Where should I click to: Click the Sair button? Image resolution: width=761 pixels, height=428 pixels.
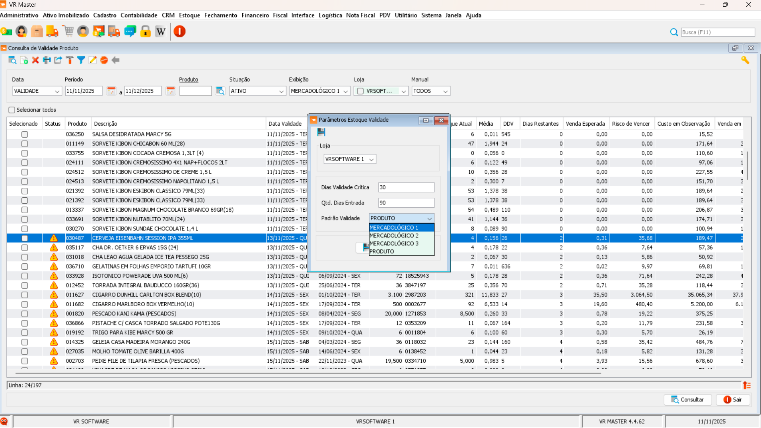[x=733, y=400]
